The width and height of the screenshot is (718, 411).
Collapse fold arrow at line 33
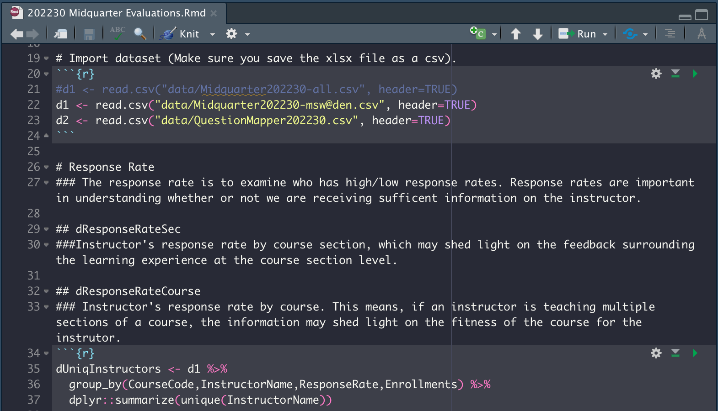(46, 307)
